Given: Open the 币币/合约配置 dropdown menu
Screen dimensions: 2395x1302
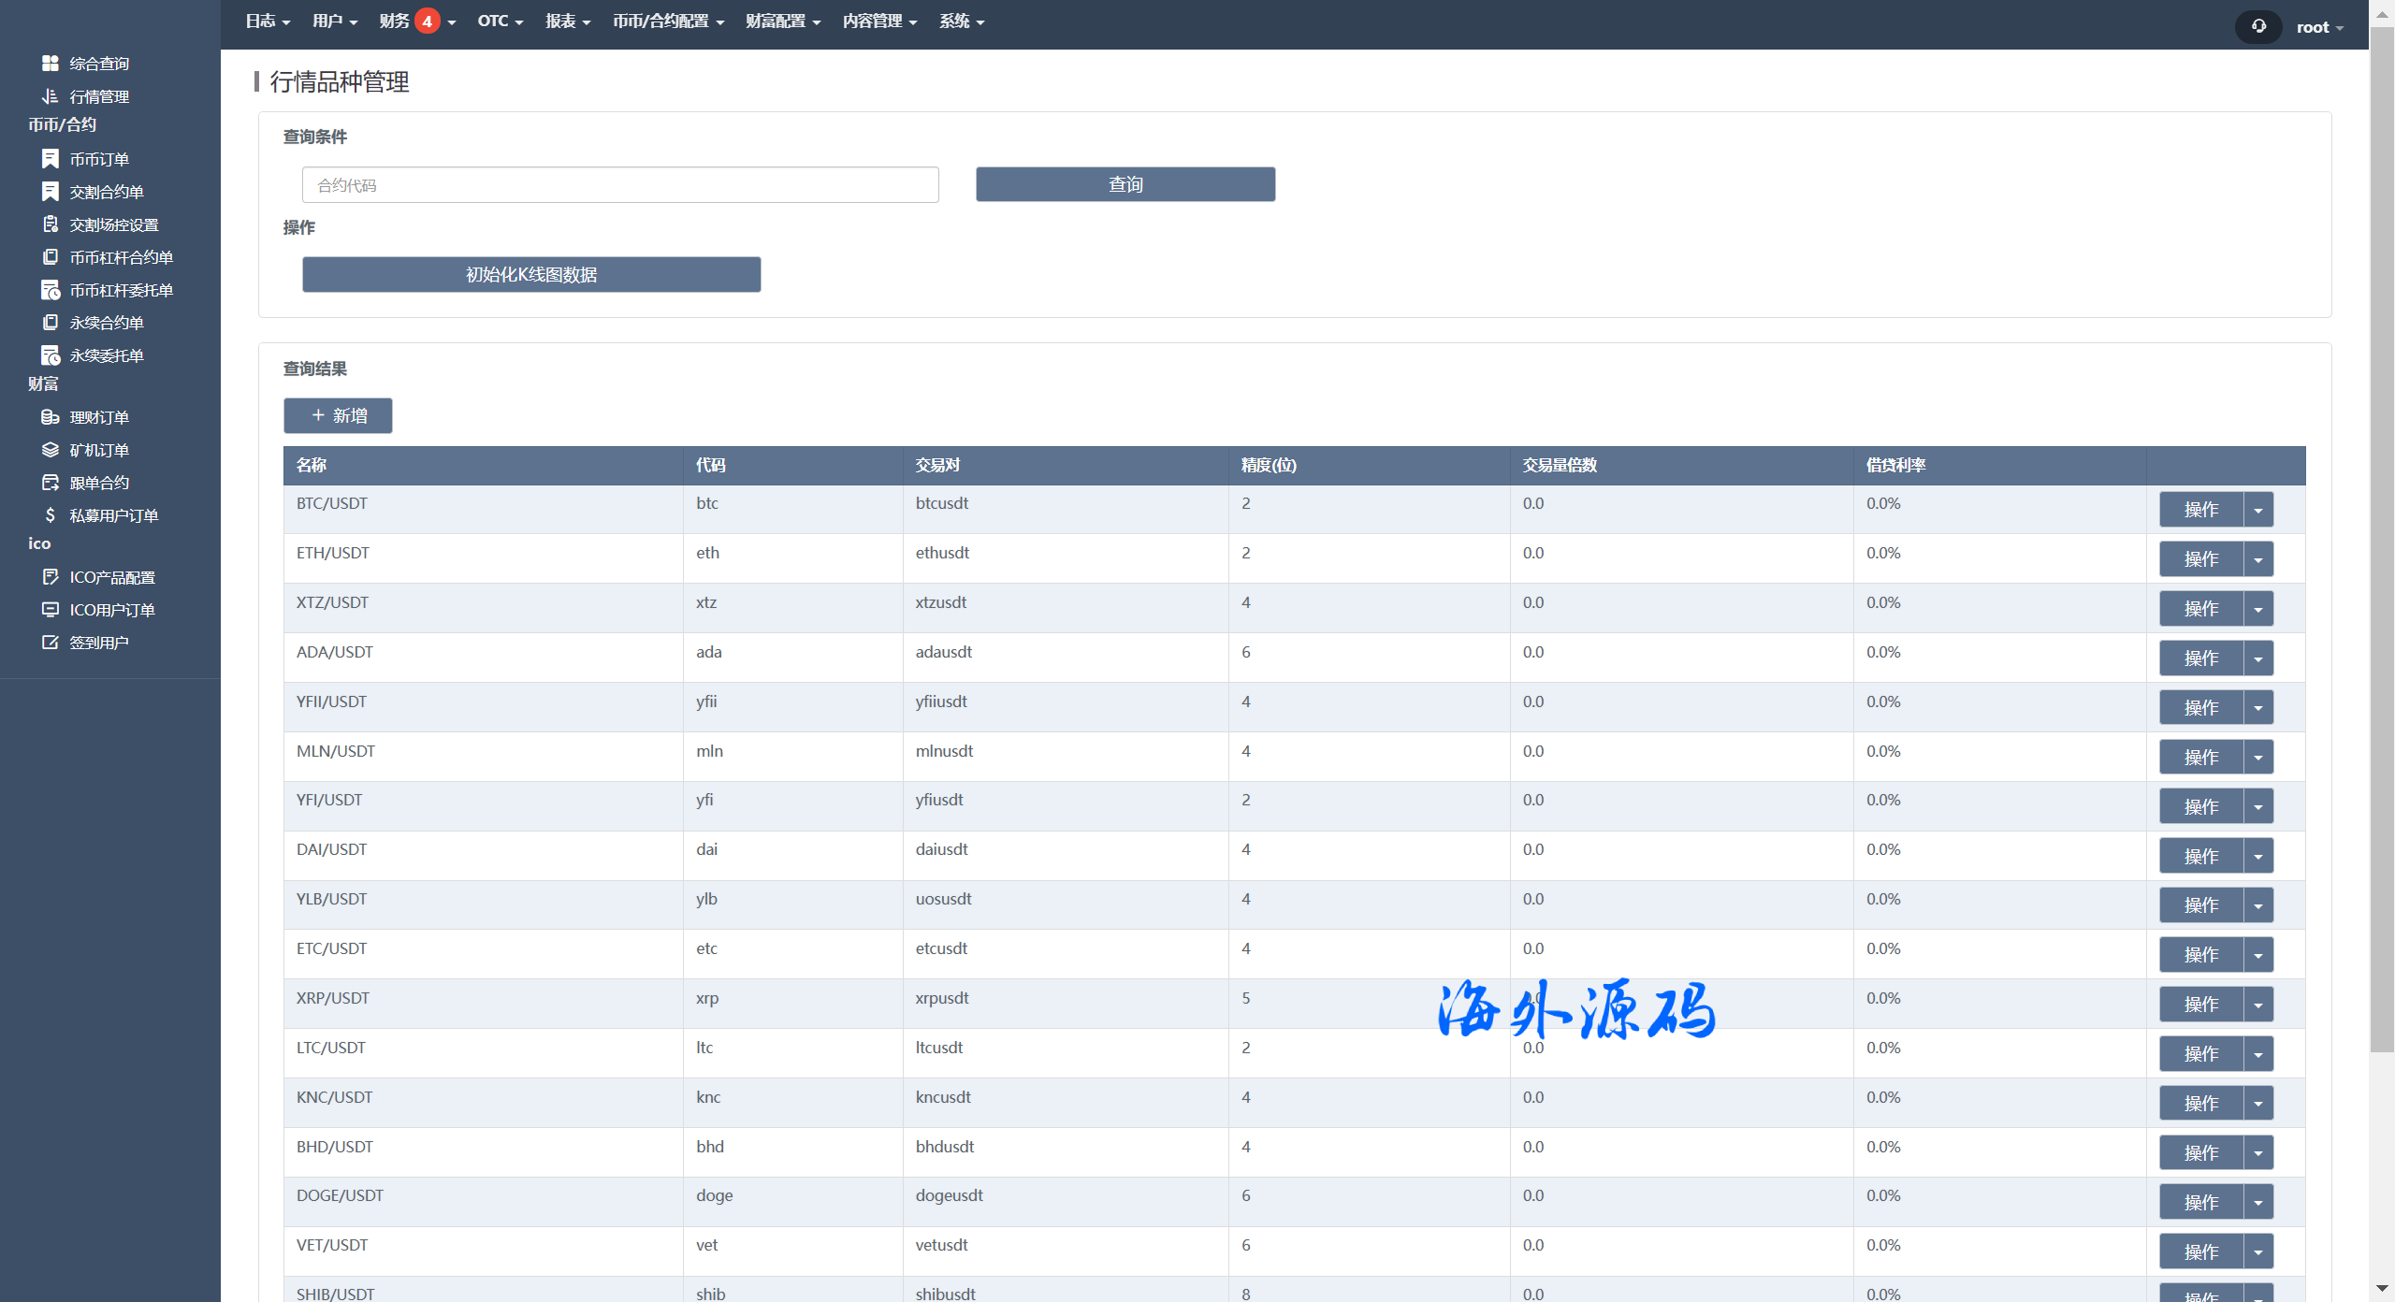Looking at the screenshot, I should (x=668, y=21).
